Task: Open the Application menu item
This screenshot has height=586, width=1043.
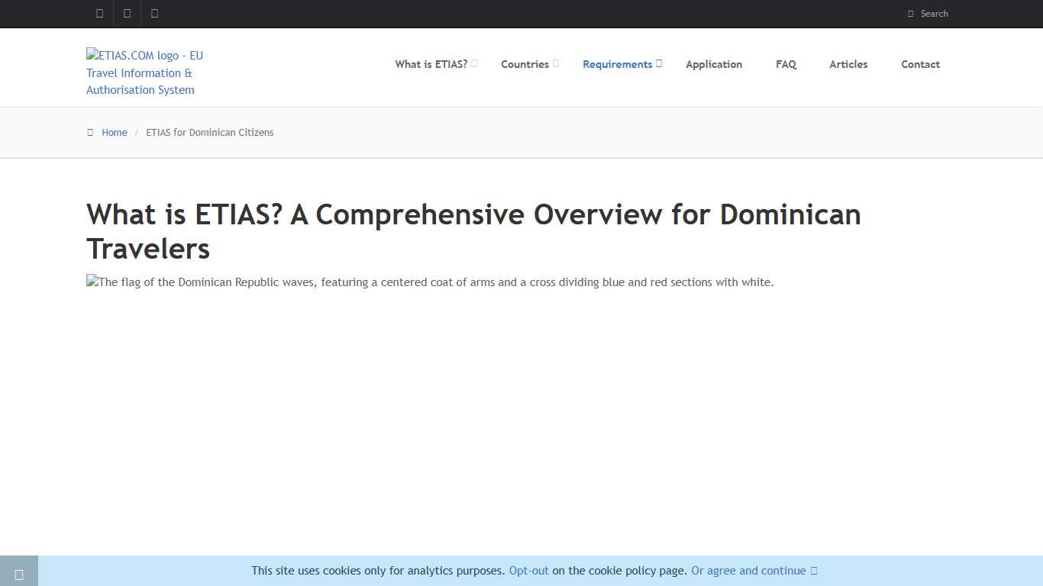Action: (714, 64)
